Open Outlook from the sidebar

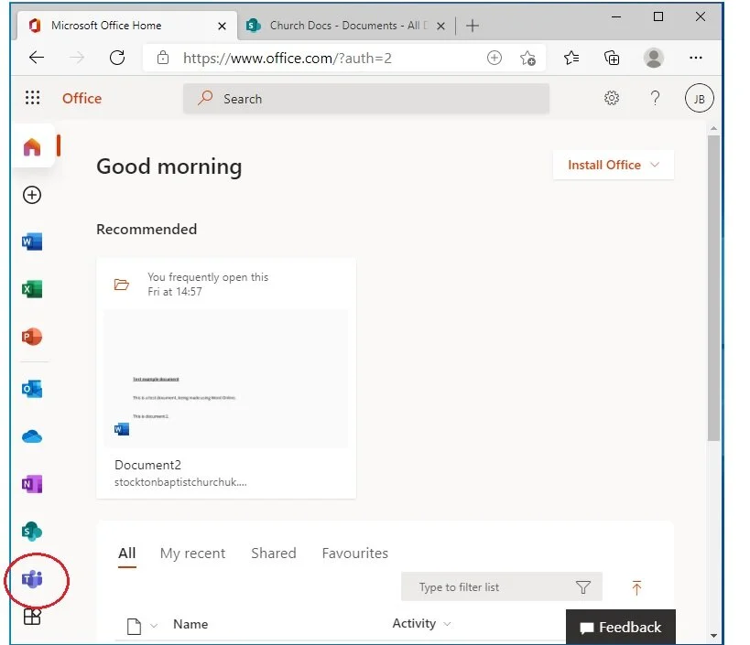click(x=32, y=389)
